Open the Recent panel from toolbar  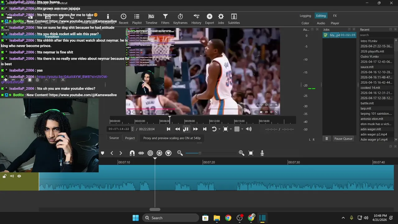pyautogui.click(x=123, y=19)
